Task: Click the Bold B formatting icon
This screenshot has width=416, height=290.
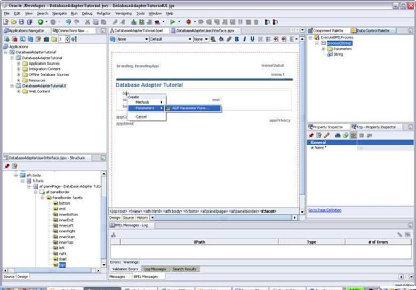Action: pos(237,39)
